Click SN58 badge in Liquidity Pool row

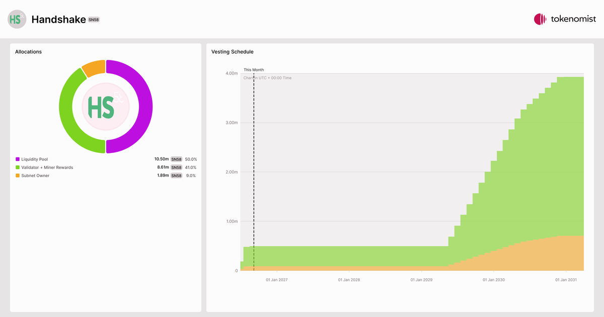coord(176,159)
